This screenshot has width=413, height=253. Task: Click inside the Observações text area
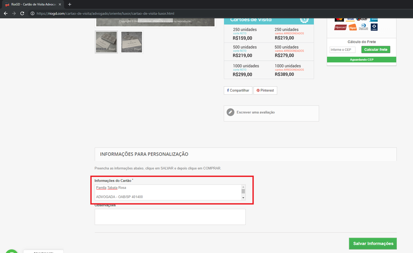pyautogui.click(x=170, y=217)
